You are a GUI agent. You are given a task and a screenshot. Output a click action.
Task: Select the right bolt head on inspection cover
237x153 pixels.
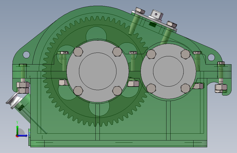click(x=172, y=25)
